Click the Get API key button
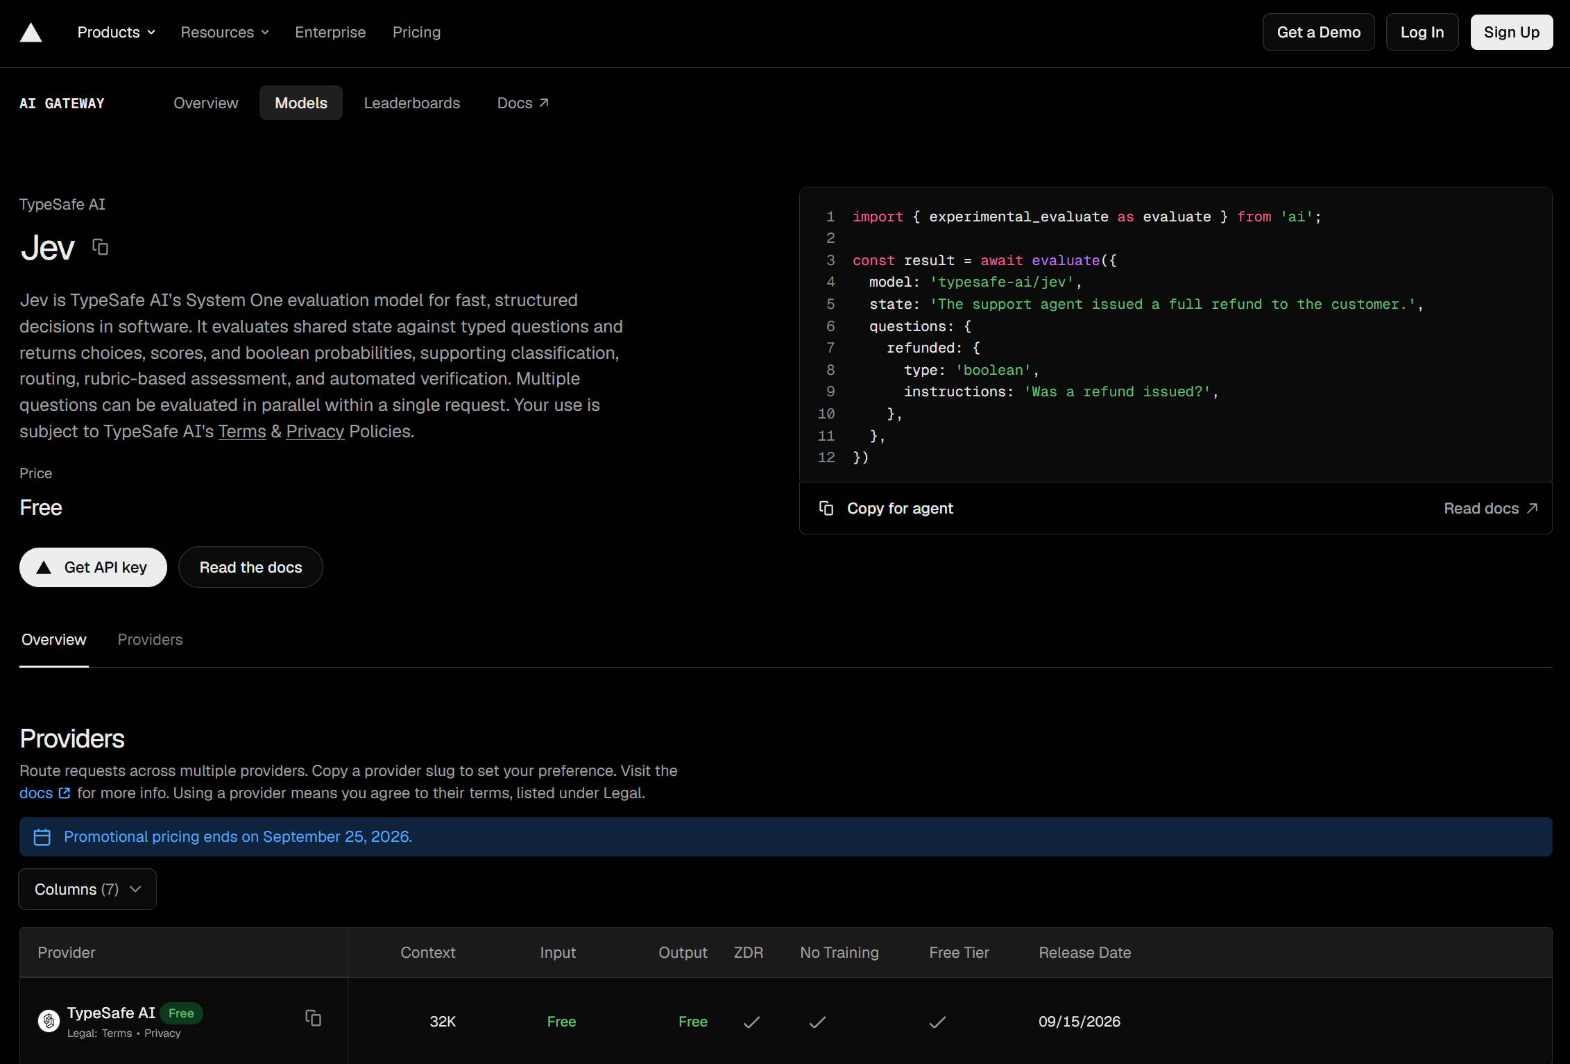 point(93,568)
